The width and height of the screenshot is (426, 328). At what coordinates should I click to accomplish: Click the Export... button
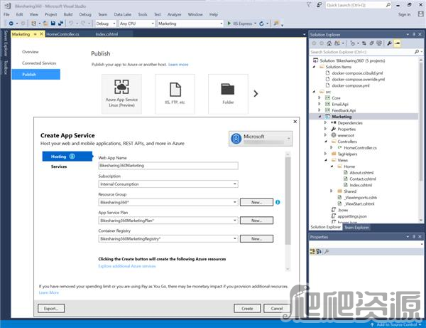pos(51,308)
